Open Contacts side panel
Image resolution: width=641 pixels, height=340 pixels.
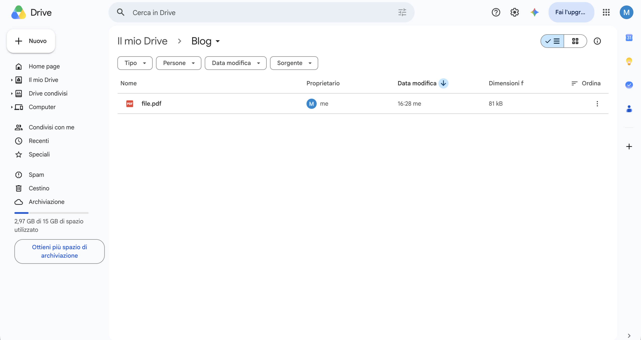629,109
